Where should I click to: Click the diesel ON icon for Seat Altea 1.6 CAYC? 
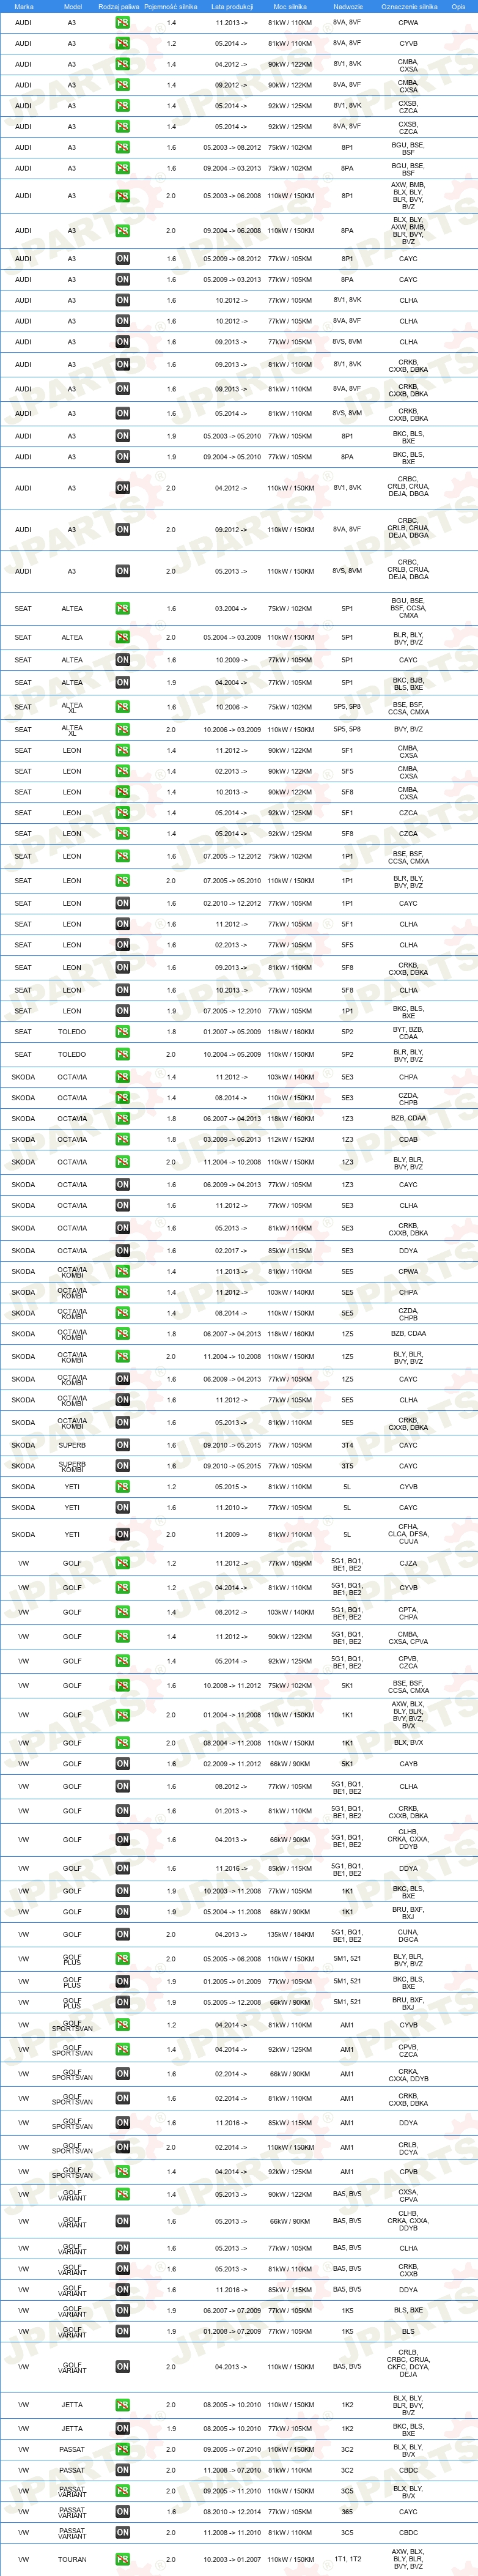tap(122, 660)
